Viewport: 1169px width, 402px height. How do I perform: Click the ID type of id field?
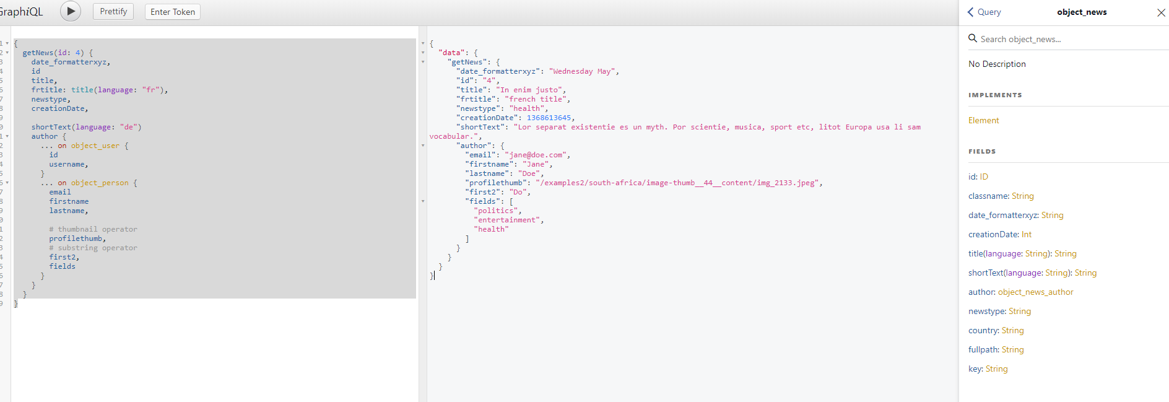point(984,177)
